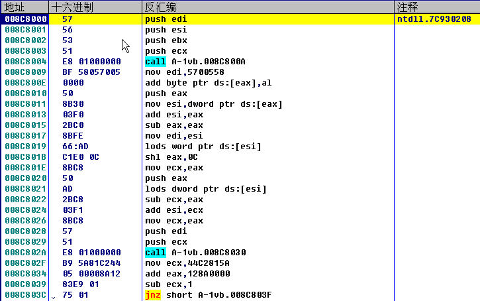480x301 pixels.
Task: Select address 008C8001
Action: pos(26,30)
